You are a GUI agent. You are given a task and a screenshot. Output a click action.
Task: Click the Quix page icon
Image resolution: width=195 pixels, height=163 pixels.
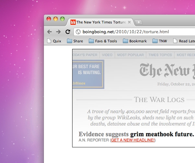[x=49, y=41]
